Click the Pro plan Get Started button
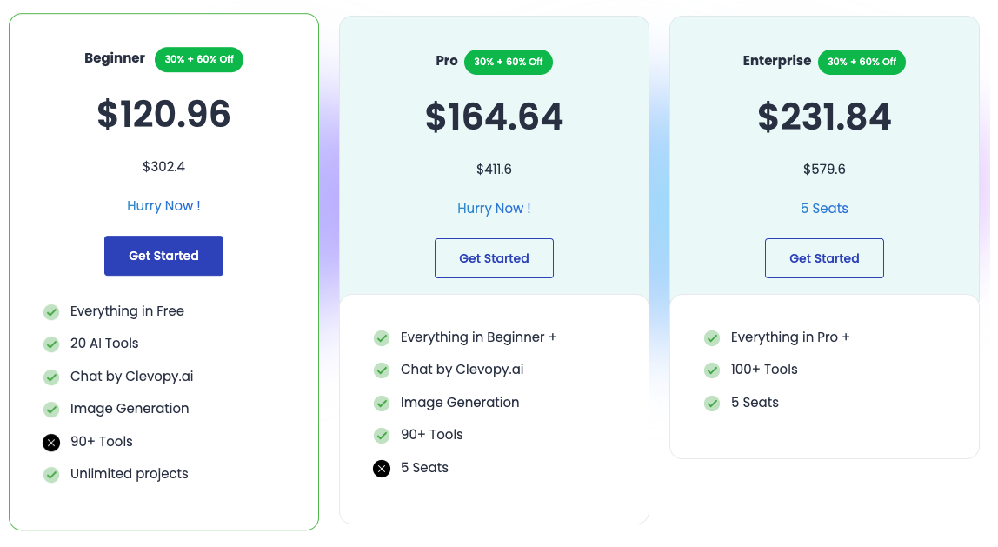 point(494,258)
